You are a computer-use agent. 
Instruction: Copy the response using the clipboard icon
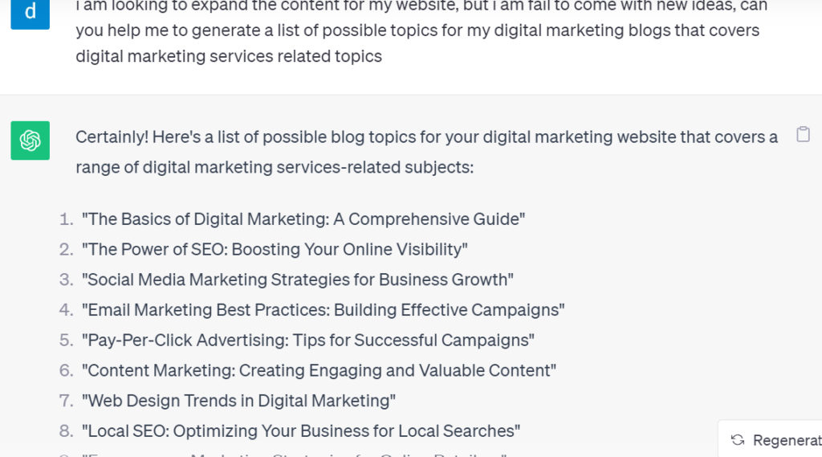point(803,134)
